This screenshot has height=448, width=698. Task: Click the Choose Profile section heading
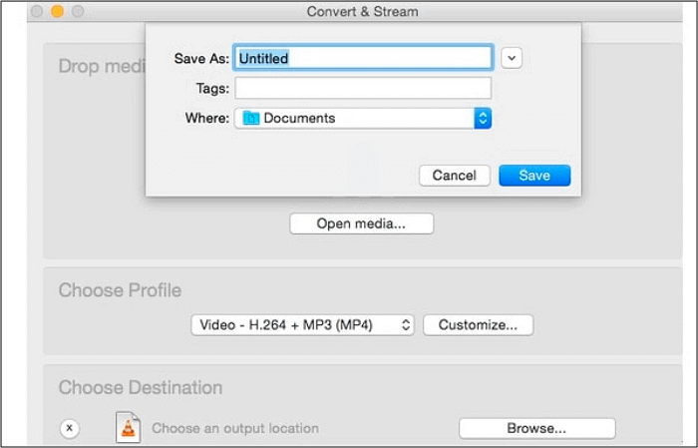pyautogui.click(x=120, y=290)
